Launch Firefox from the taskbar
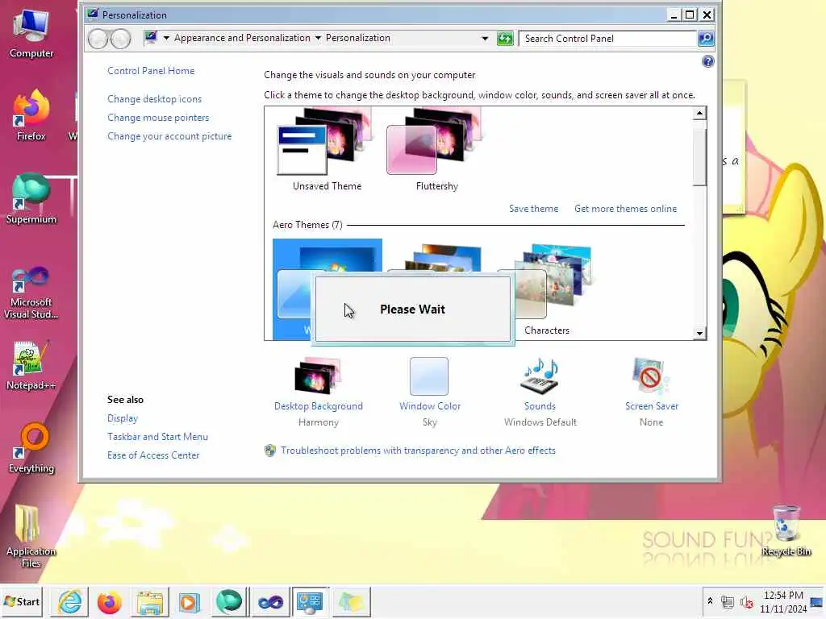 (x=110, y=601)
